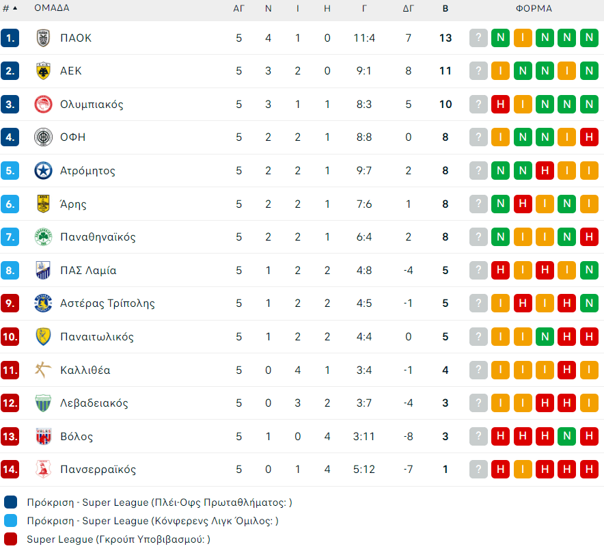Click ΠΑΟΚ's gray question mark next-match box
604x555 pixels.
tap(478, 38)
